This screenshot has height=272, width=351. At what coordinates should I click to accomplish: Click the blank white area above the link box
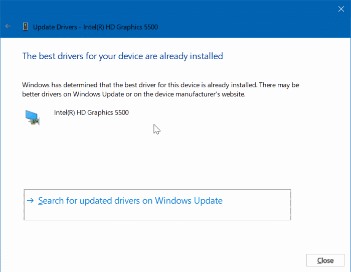175,161
